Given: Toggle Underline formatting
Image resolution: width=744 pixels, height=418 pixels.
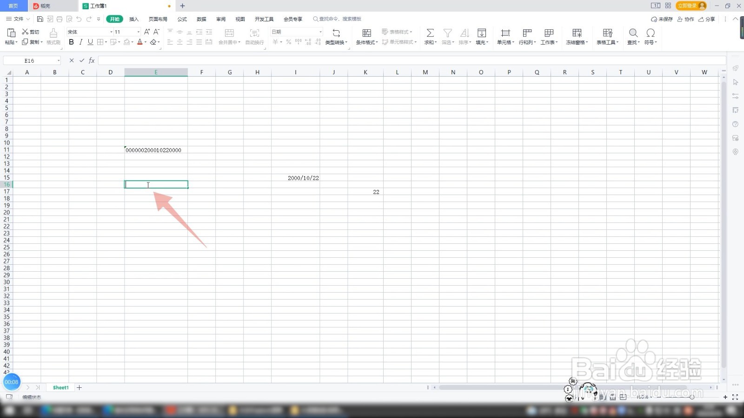Looking at the screenshot, I should tap(90, 42).
